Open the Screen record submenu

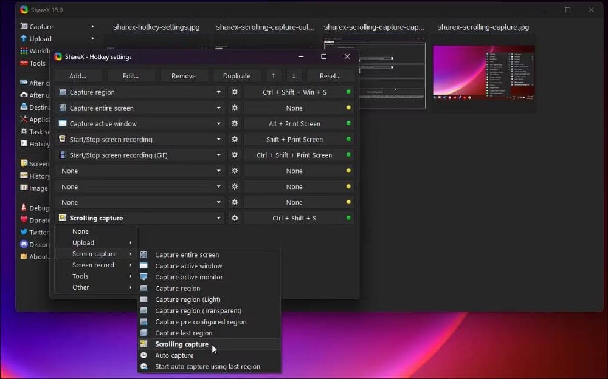click(x=95, y=265)
